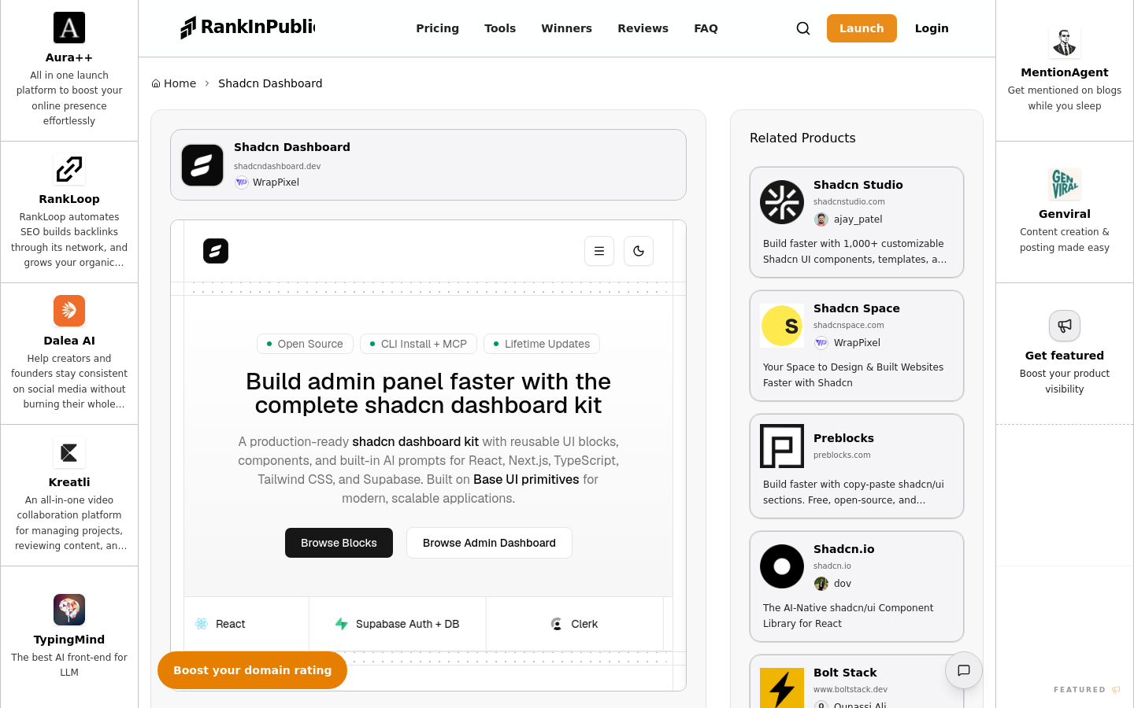The height and width of the screenshot is (708, 1134).
Task: Click the orange Launch button
Action: coord(862,28)
